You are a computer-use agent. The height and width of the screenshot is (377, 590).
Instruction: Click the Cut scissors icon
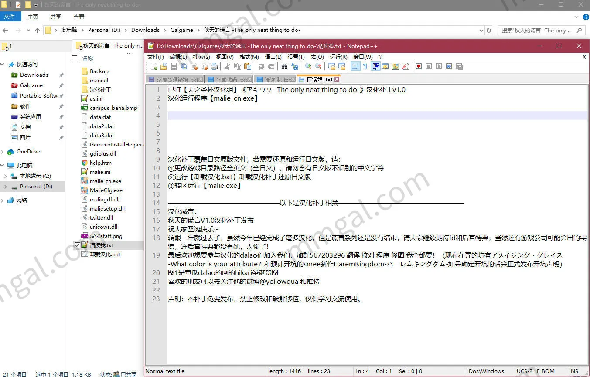click(227, 66)
